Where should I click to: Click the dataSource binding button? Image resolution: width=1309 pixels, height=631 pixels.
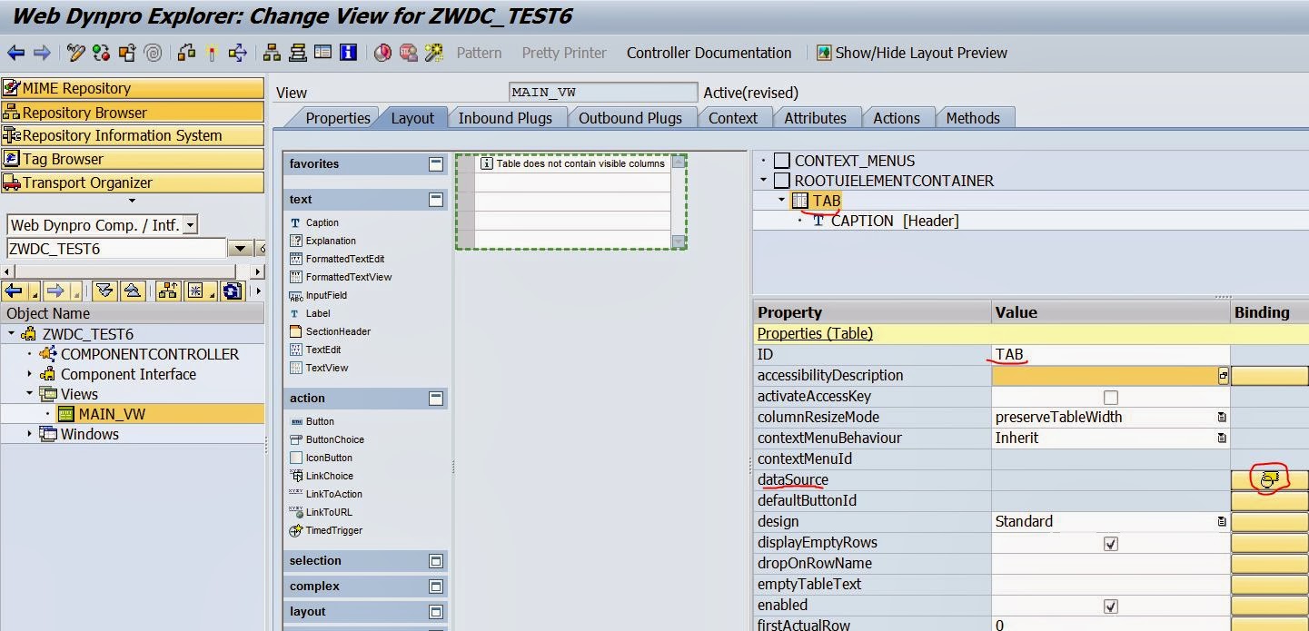(1269, 479)
